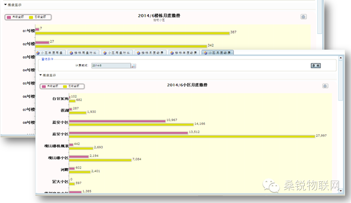This screenshot has width=351, height=203.
Task: Open chart options icon on 楼栋月度缴费 chart
Action: (x=304, y=16)
